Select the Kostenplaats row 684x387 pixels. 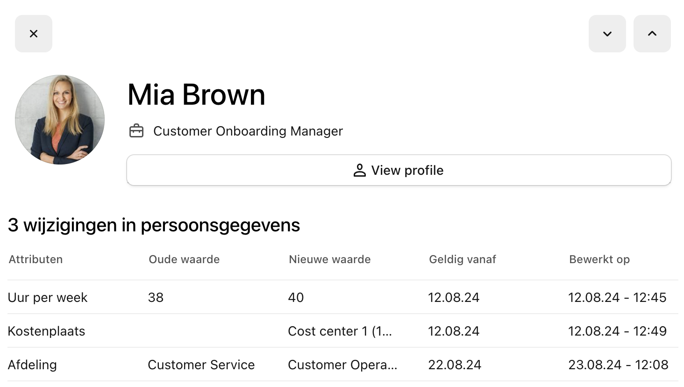tap(46, 331)
